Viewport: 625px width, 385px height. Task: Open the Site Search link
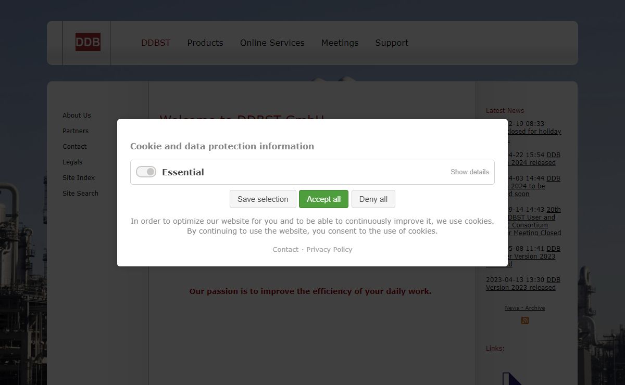tap(80, 194)
